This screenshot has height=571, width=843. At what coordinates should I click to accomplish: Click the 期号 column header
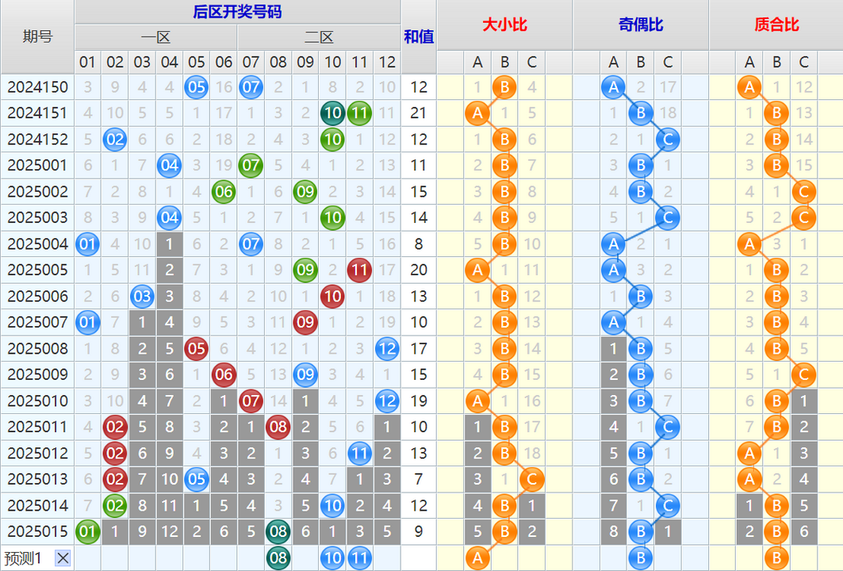[x=37, y=36]
